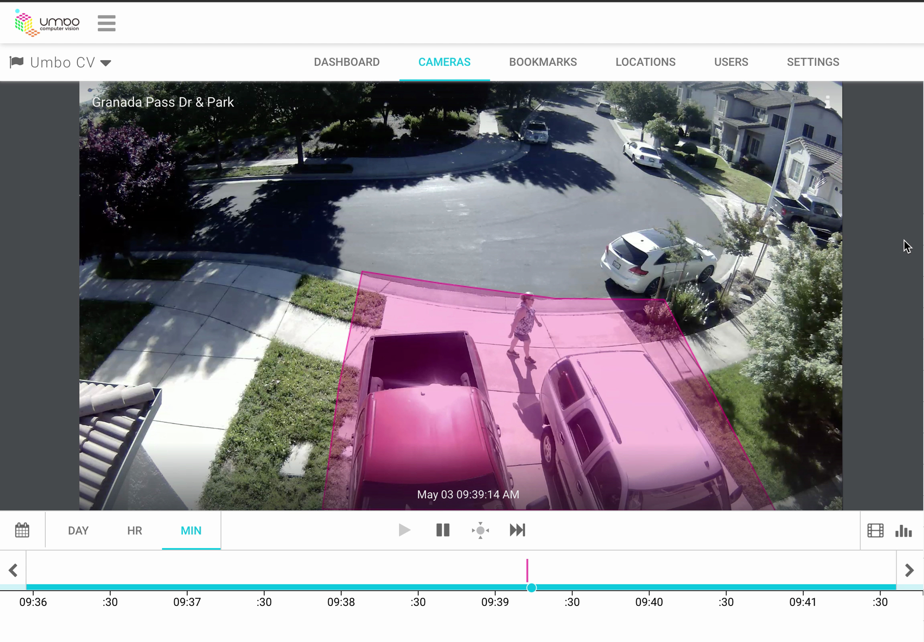Select the MIN timeline scale
This screenshot has width=924, height=642.
click(191, 530)
